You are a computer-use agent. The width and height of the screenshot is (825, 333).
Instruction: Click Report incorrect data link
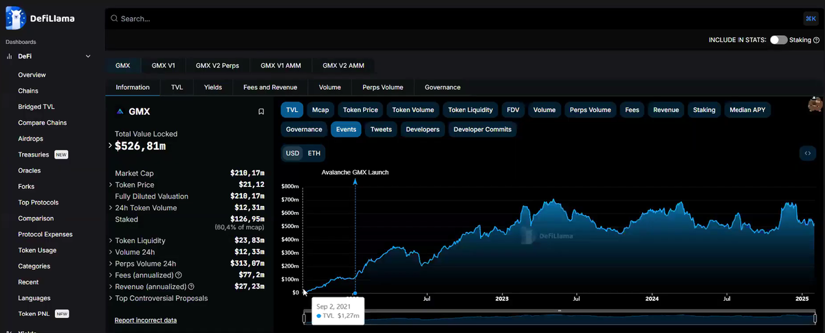[146, 321]
